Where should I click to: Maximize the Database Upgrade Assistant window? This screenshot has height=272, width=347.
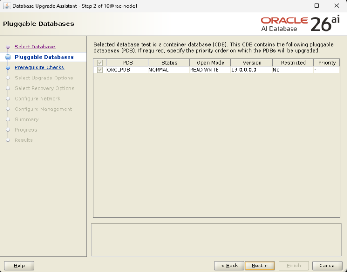(316, 6)
